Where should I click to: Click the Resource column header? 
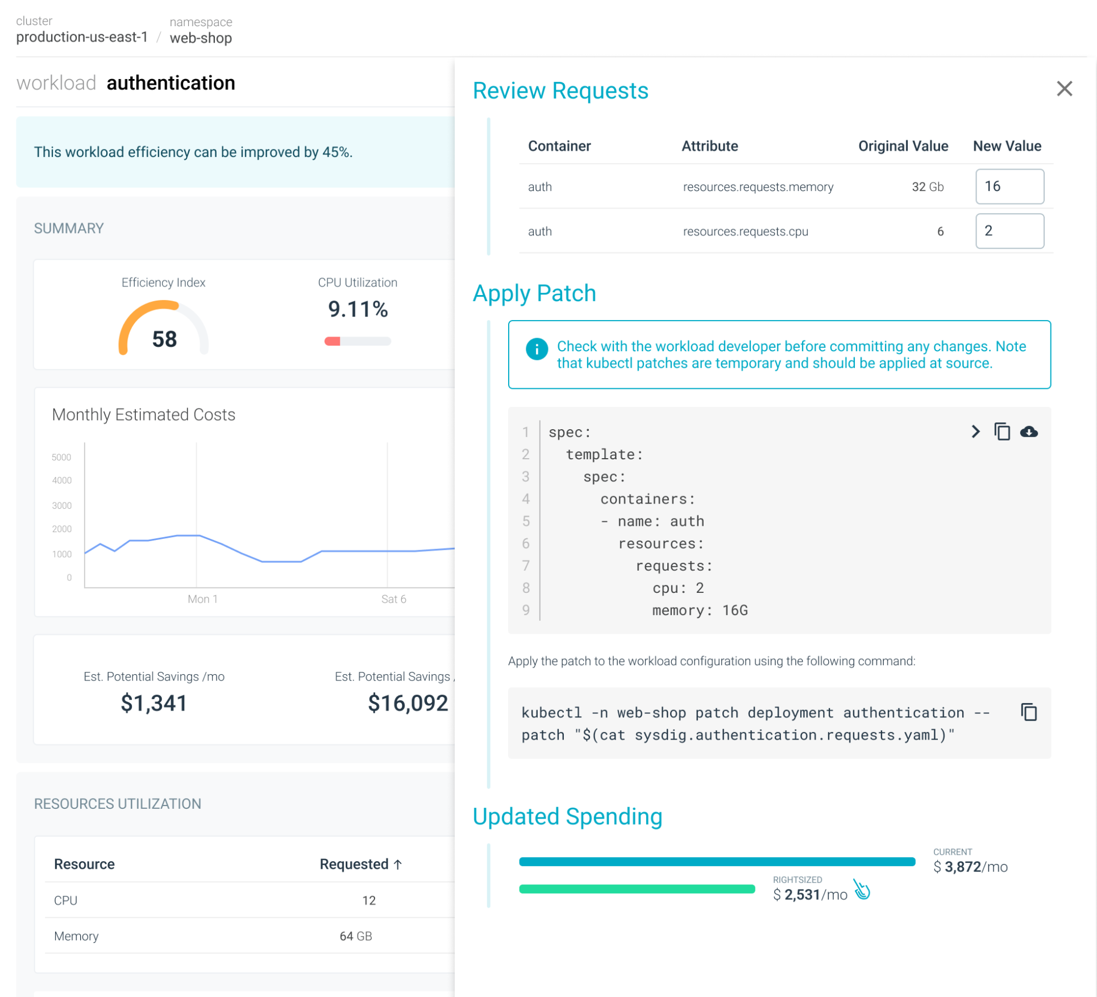pos(84,865)
